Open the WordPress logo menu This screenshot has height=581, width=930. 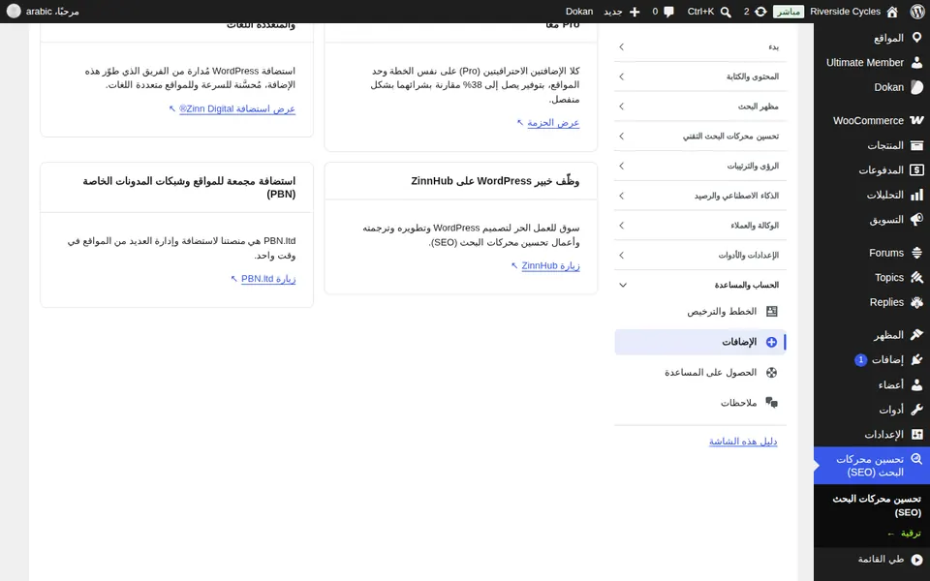(917, 12)
